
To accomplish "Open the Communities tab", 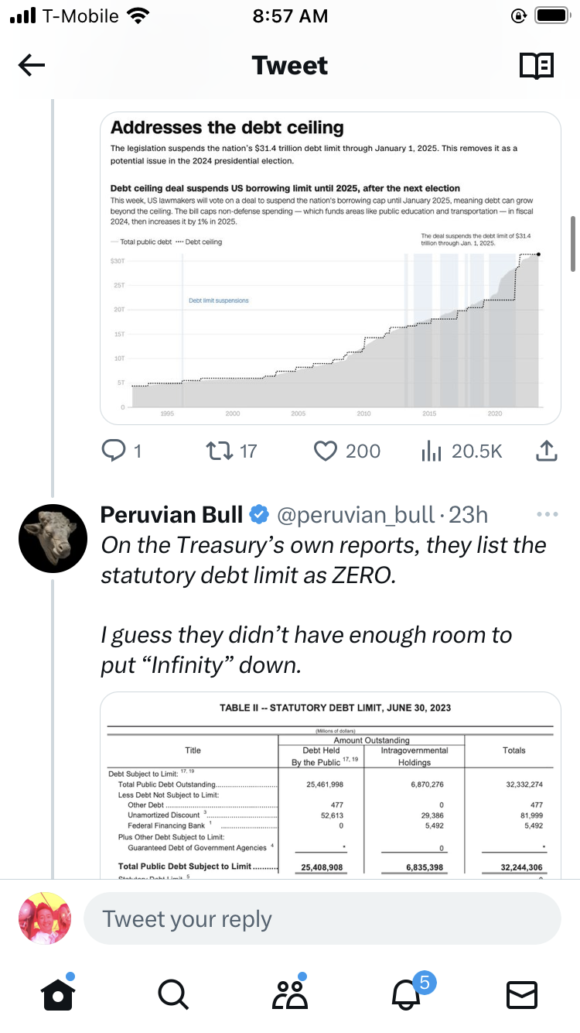I will pyautogui.click(x=290, y=994).
